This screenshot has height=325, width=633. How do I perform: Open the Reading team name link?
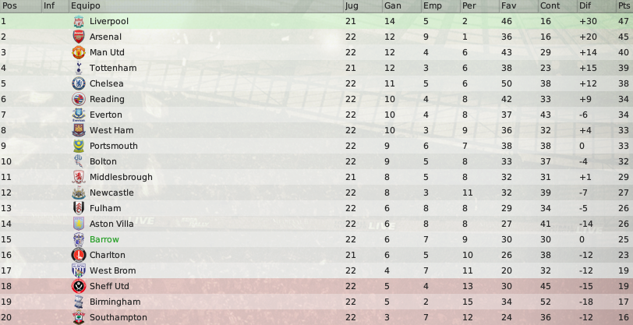click(107, 99)
